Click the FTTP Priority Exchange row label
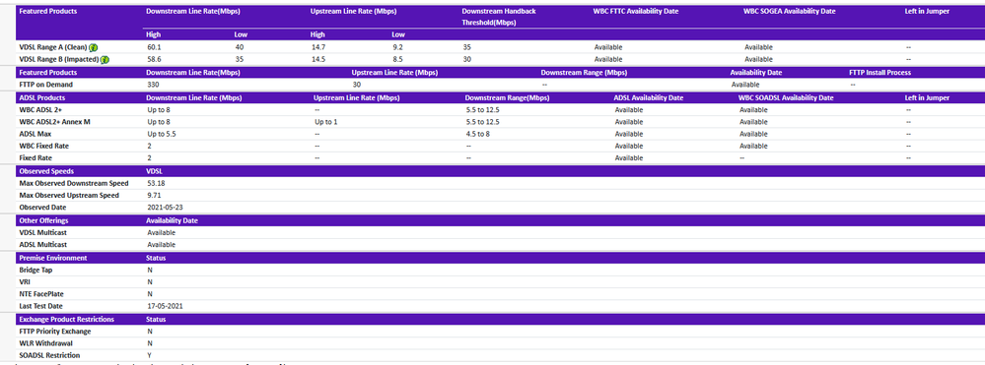Viewport: 985px width, 365px height. point(55,332)
